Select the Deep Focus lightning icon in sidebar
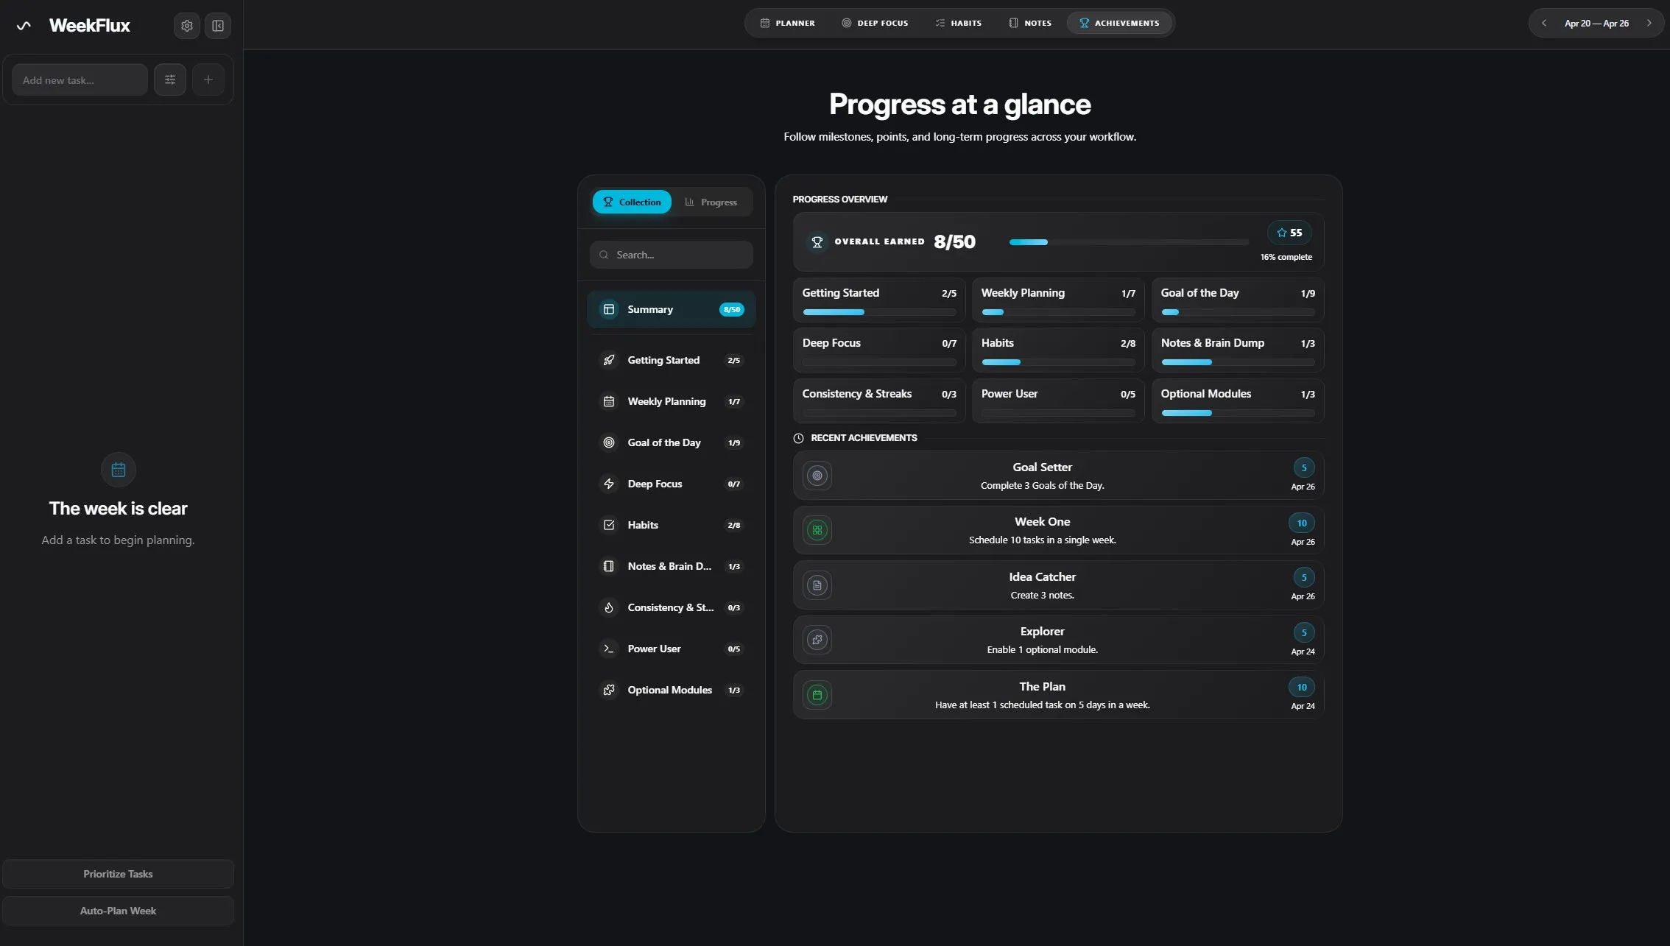 click(x=608, y=484)
